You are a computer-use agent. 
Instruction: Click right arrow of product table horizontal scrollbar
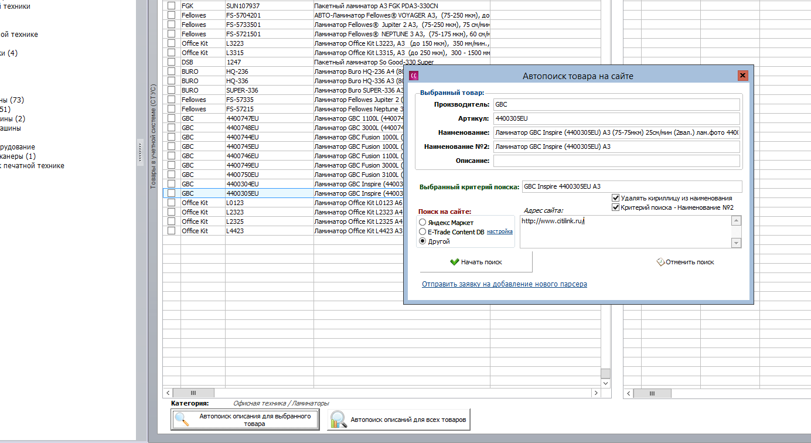597,393
